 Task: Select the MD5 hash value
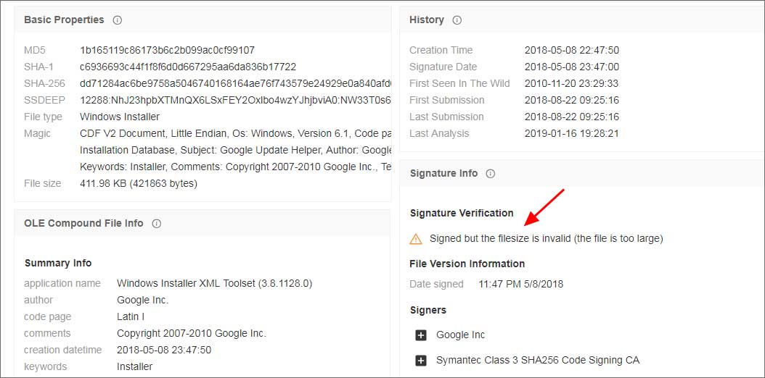point(168,50)
